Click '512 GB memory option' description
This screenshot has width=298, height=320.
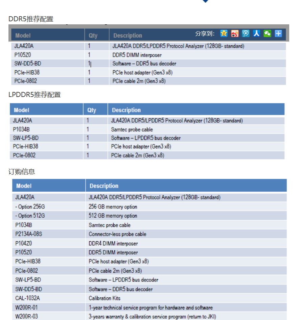click(113, 216)
